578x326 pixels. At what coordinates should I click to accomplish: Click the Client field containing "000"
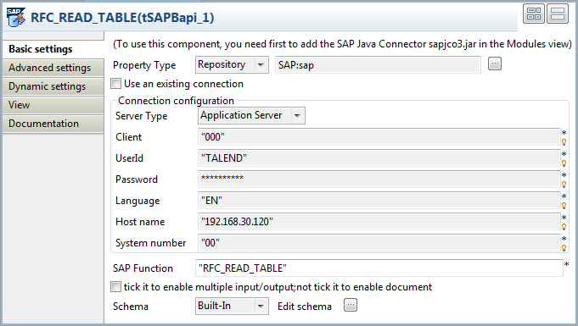(379, 137)
